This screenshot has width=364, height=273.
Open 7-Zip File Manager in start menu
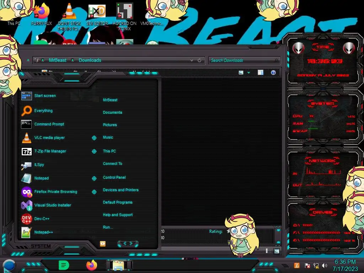coord(50,151)
